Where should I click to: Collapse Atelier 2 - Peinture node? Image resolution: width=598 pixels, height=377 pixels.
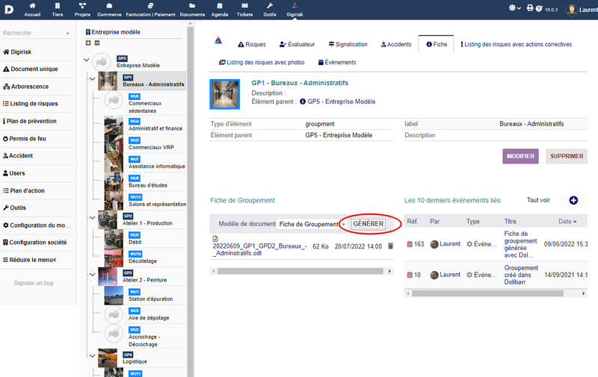[92, 275]
